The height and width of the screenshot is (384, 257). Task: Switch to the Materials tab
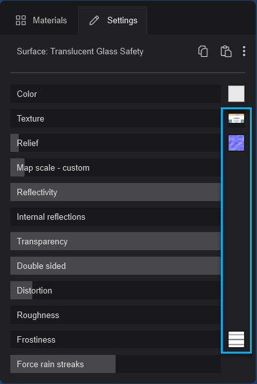41,21
